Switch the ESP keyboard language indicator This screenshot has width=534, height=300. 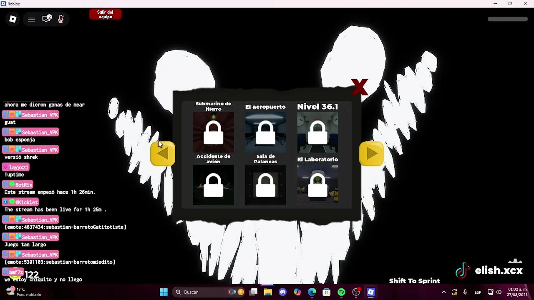pos(478,292)
